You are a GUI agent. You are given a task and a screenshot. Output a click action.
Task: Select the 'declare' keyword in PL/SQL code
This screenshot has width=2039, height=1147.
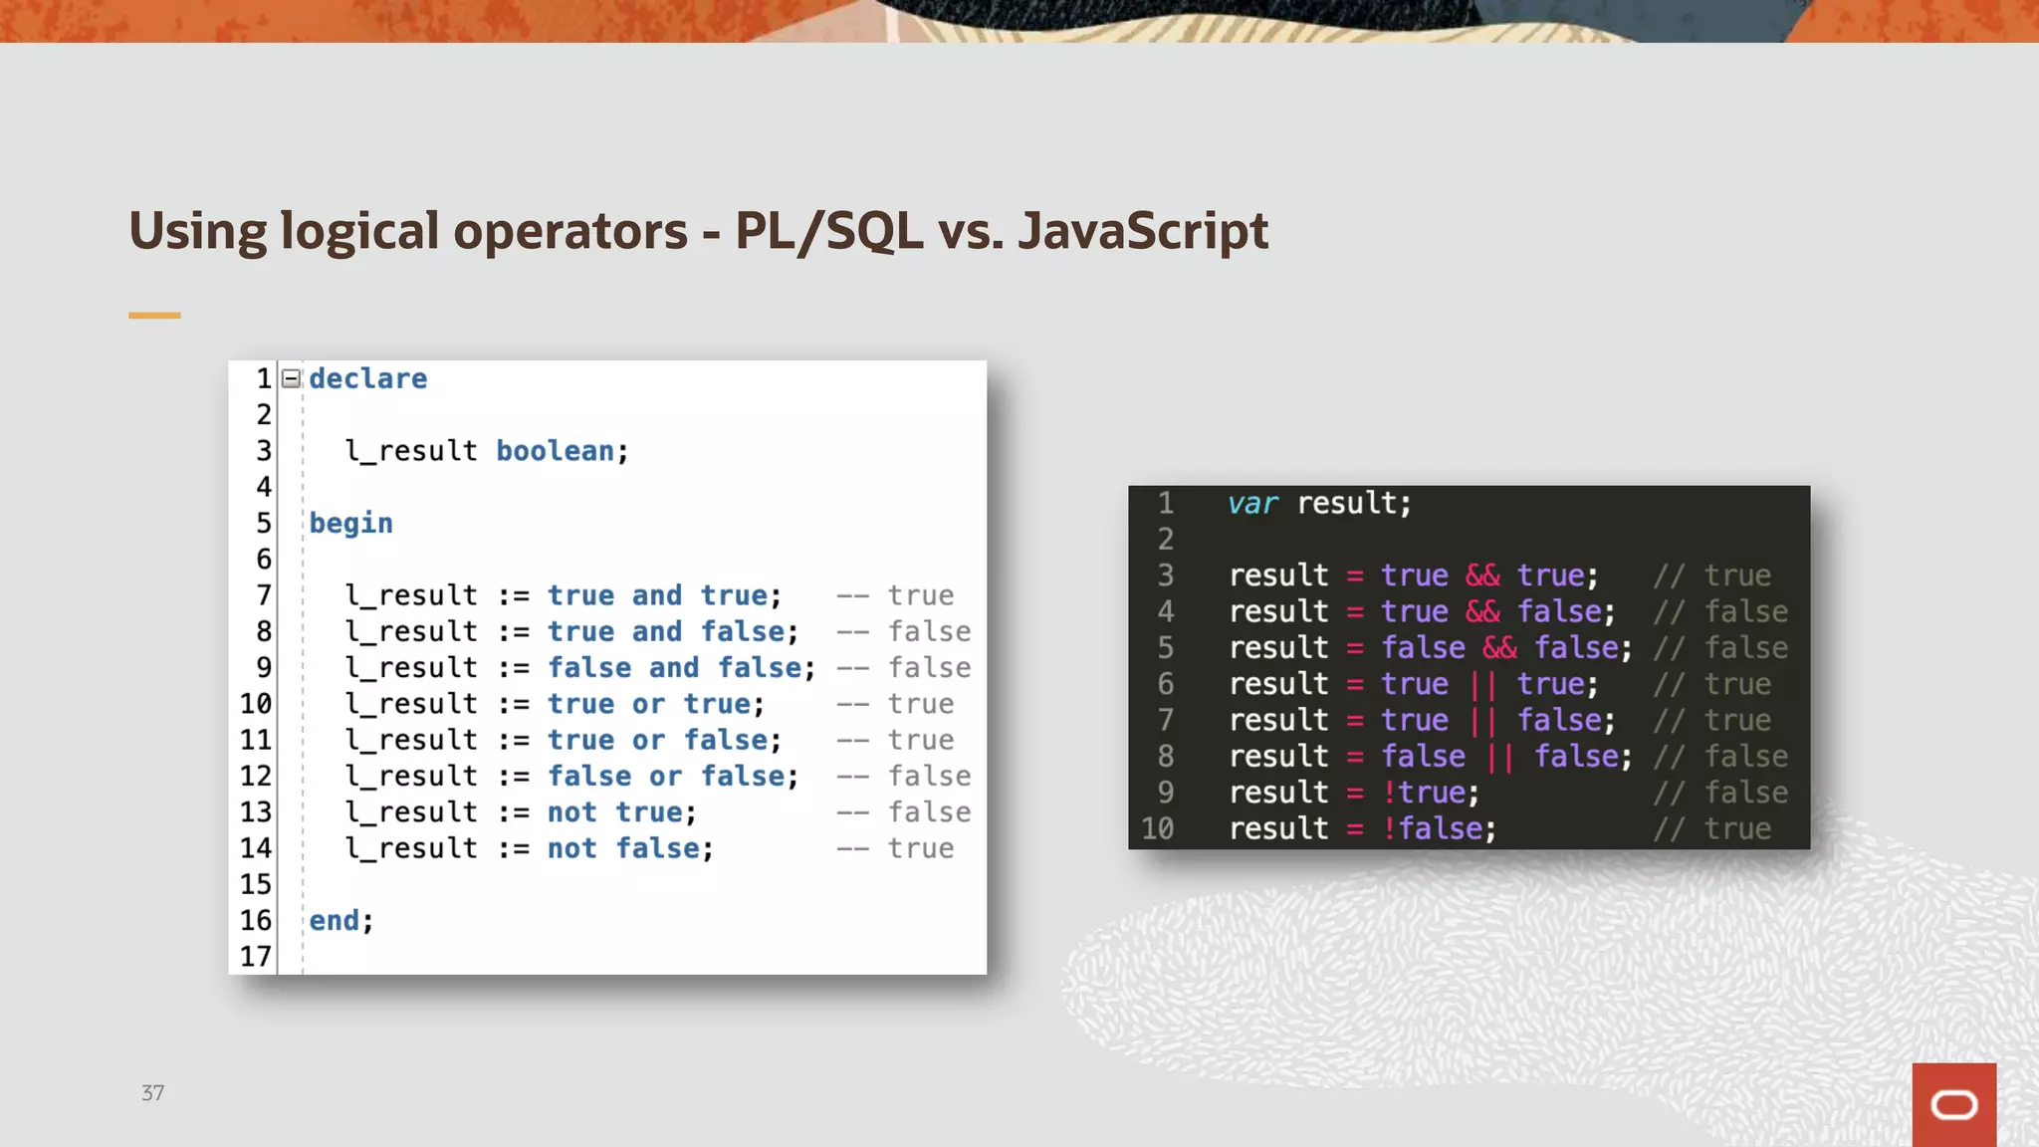(x=367, y=379)
